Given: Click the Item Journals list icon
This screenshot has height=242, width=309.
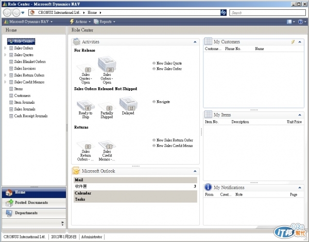Looking at the screenshot, I should pyautogui.click(x=11, y=103).
